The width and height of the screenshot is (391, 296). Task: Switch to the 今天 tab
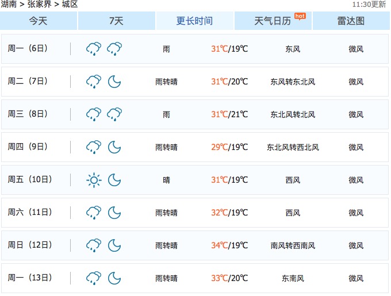(39, 21)
